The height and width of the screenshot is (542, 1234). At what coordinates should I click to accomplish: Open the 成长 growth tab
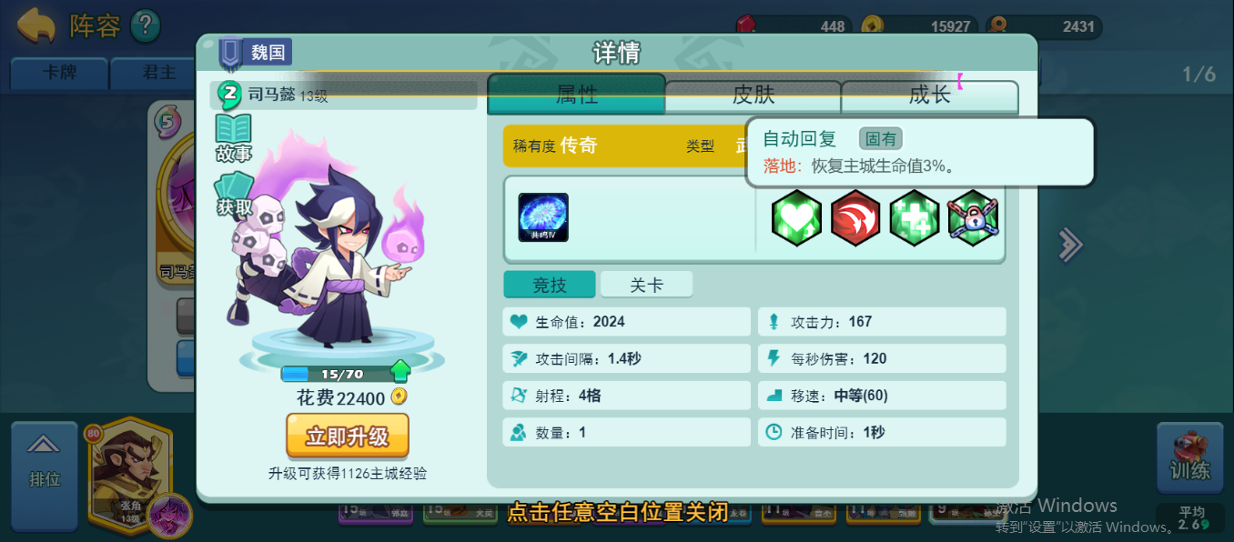coord(929,95)
